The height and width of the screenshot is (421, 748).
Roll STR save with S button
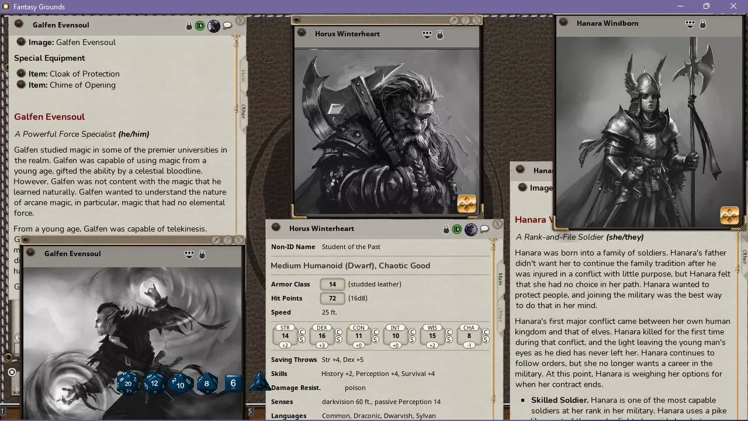pyautogui.click(x=302, y=340)
